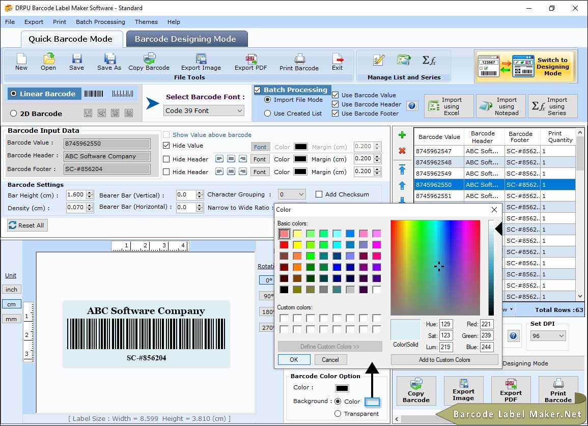Open the Character Grouping dropdown
The height and width of the screenshot is (426, 588).
pyautogui.click(x=292, y=194)
